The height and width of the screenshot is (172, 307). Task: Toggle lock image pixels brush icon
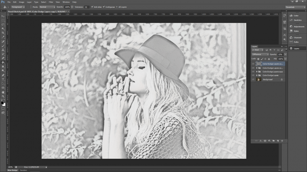[x=262, y=59]
